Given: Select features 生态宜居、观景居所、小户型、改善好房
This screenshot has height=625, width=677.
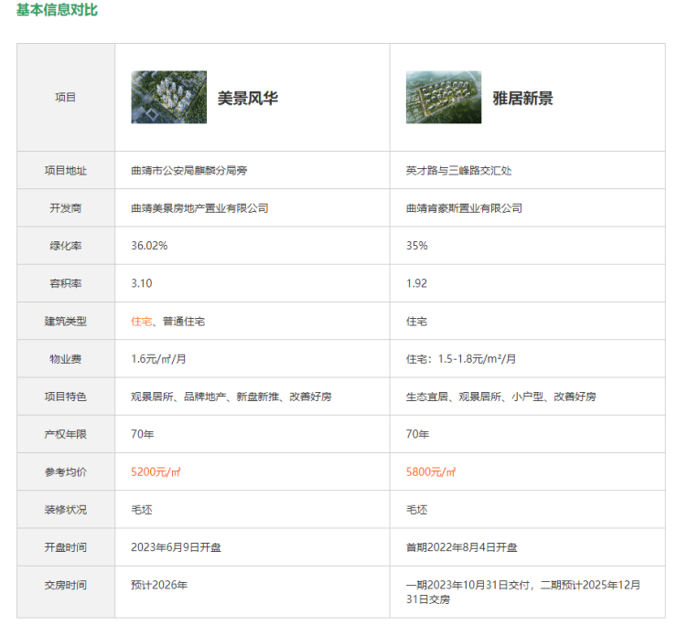Looking at the screenshot, I should click(500, 397).
